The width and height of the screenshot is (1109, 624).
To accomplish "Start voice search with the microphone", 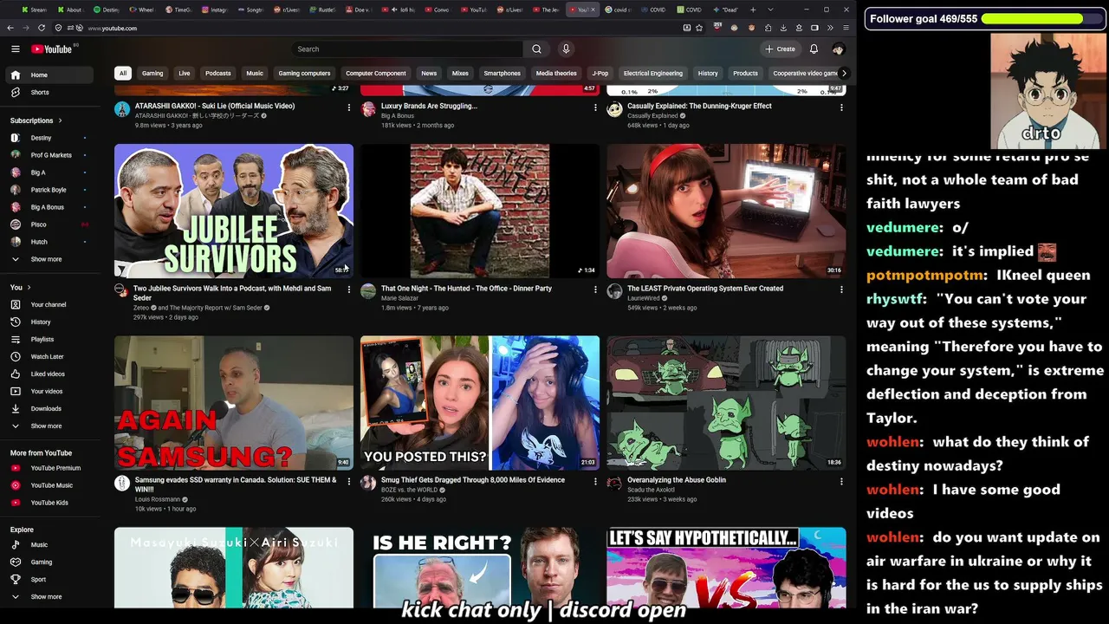I will (566, 49).
